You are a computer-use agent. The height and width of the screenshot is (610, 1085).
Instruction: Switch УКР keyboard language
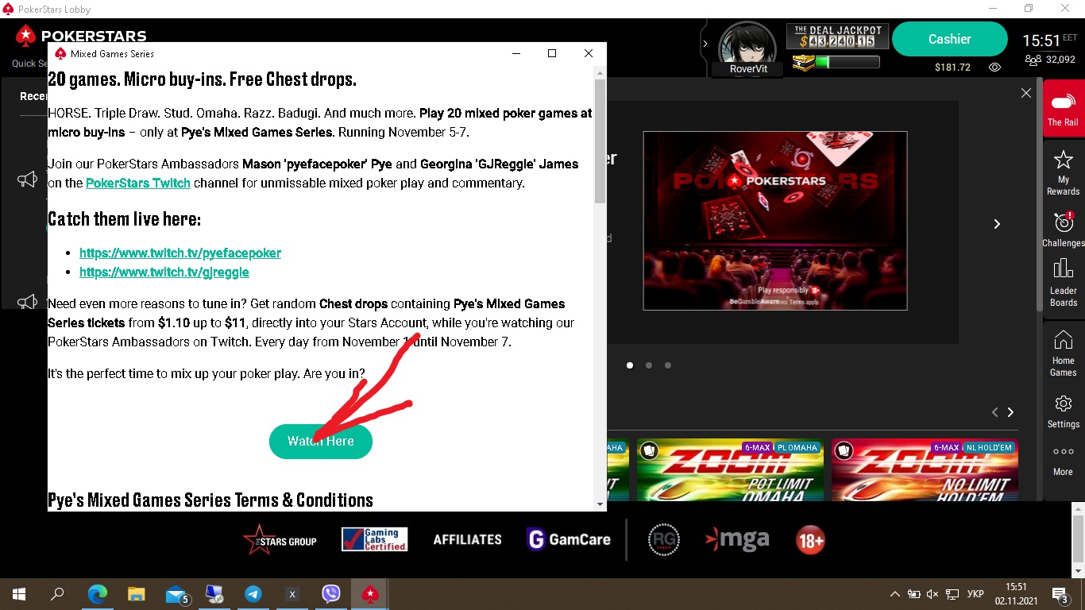pos(976,594)
